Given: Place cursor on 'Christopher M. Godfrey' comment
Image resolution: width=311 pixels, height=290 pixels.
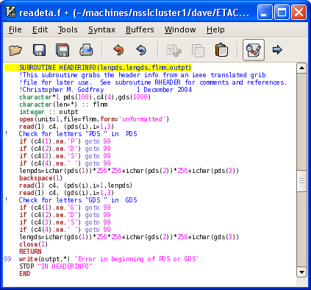Looking at the screenshot, I should 62,90.
